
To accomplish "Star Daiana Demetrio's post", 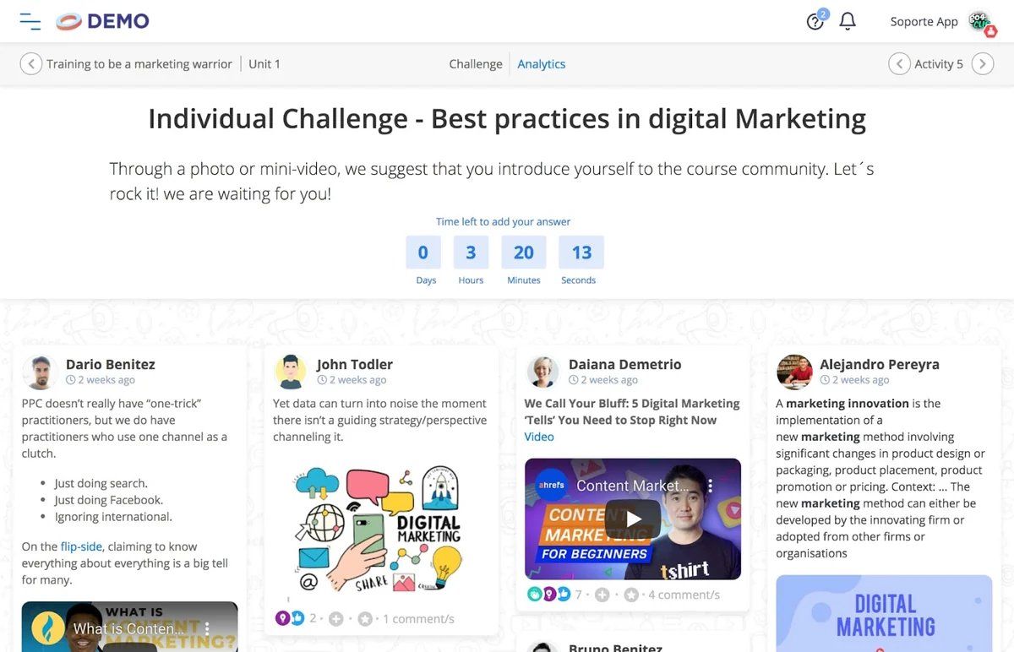I will pos(631,595).
